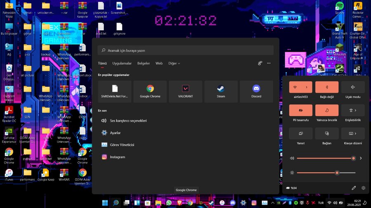Open VALORANT from popular apps

[x=185, y=91]
